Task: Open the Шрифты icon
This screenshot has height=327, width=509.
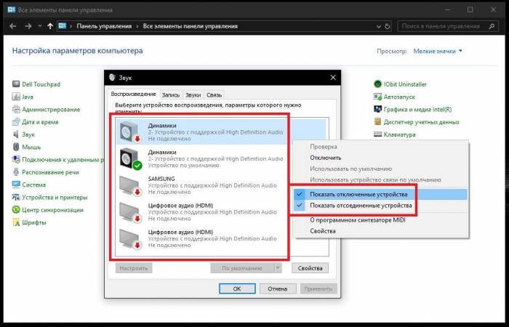Action: tap(16, 222)
